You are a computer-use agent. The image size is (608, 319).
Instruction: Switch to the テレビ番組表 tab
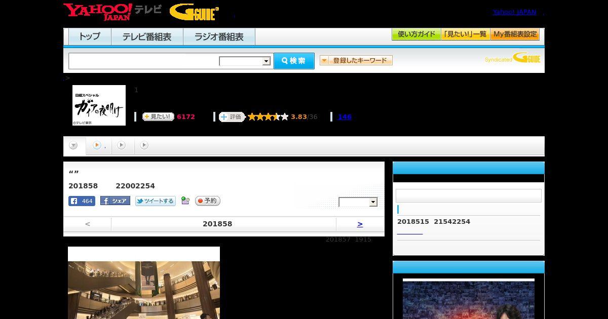pyautogui.click(x=147, y=37)
